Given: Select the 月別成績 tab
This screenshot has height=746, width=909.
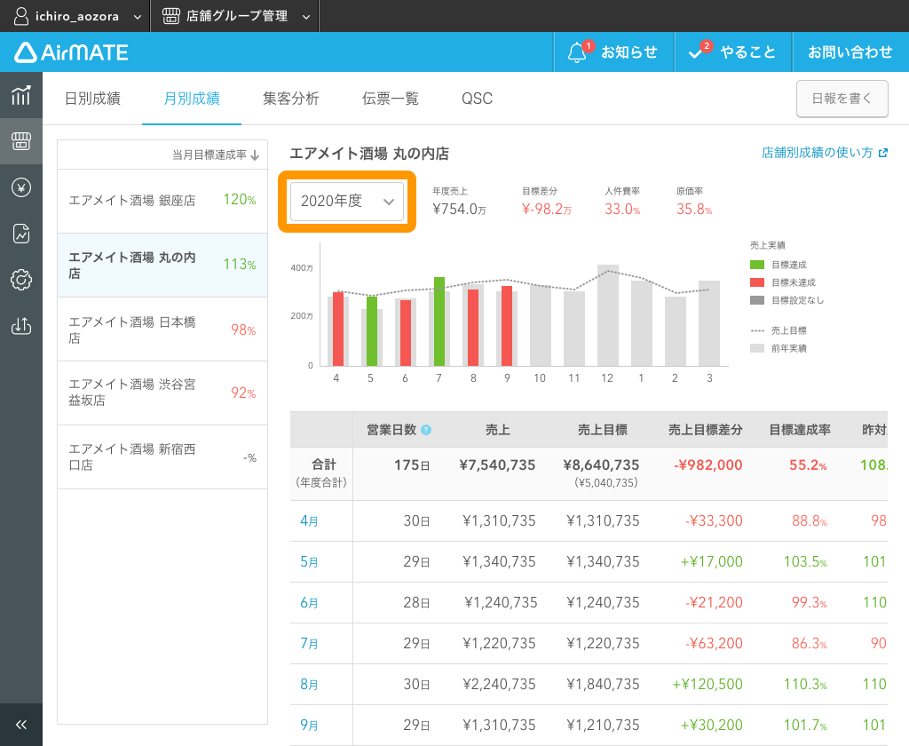Looking at the screenshot, I should click(192, 98).
